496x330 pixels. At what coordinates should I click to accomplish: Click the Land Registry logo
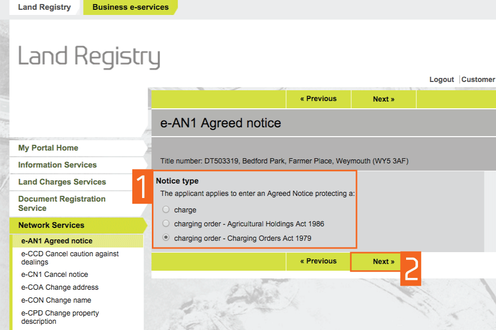point(89,57)
